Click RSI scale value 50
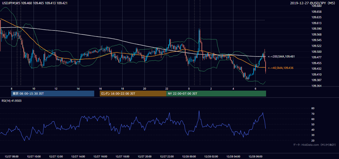This screenshot has height=159, width=339. tap(313, 124)
